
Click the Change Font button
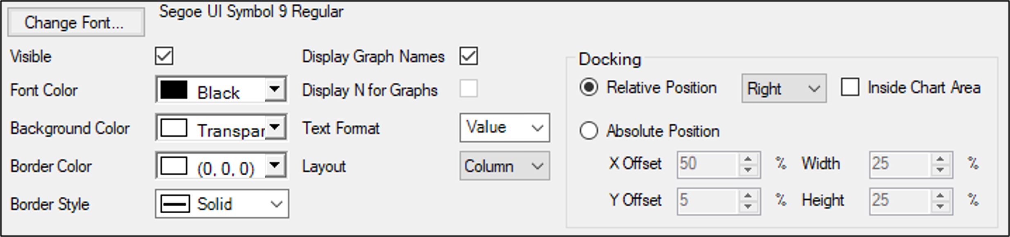coord(76,23)
